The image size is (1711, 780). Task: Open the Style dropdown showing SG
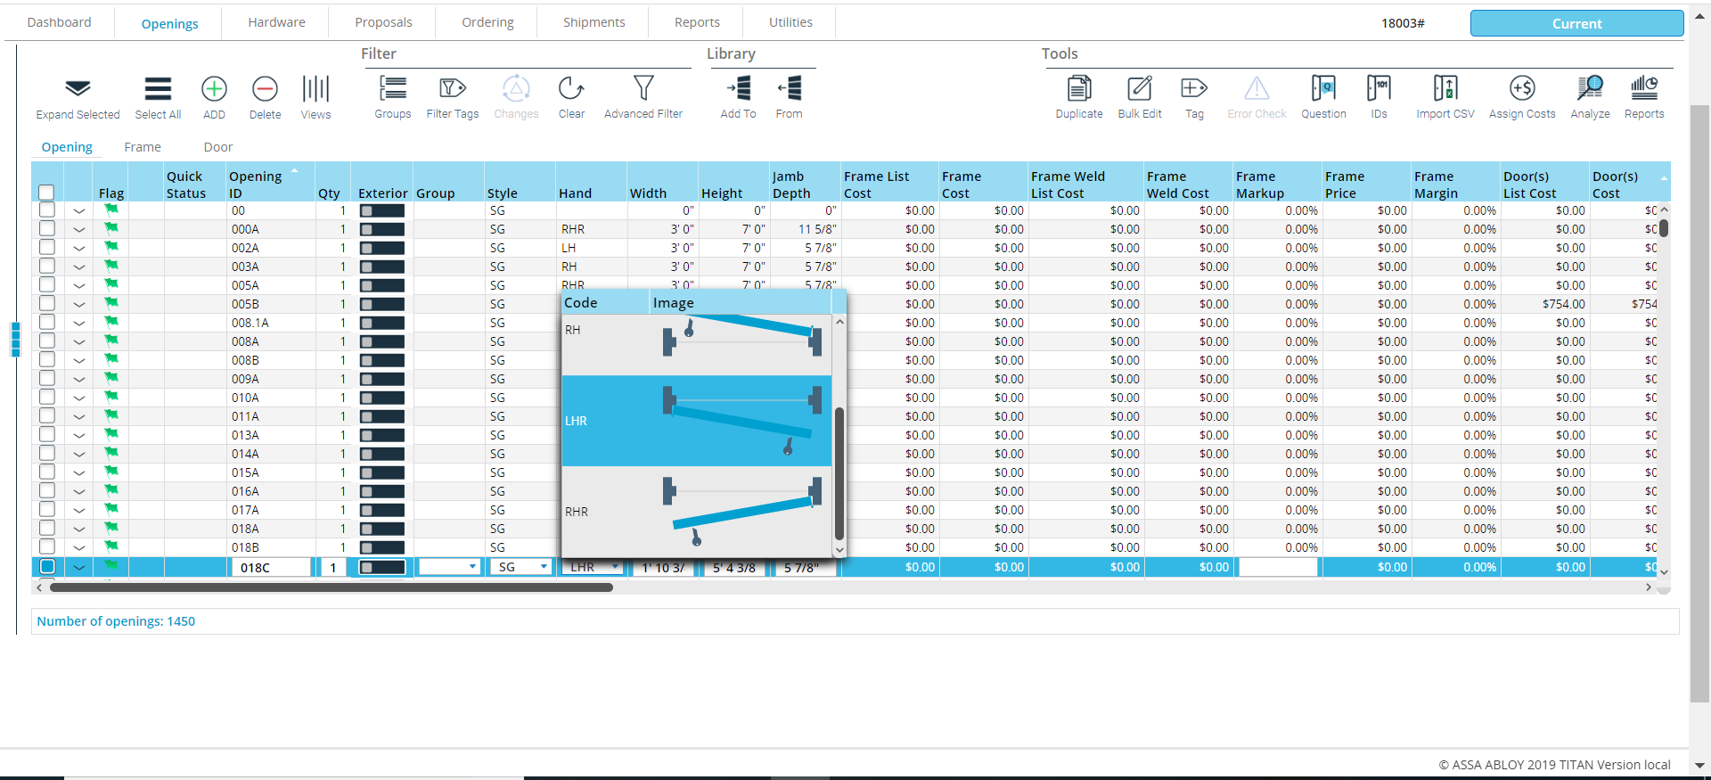(543, 567)
